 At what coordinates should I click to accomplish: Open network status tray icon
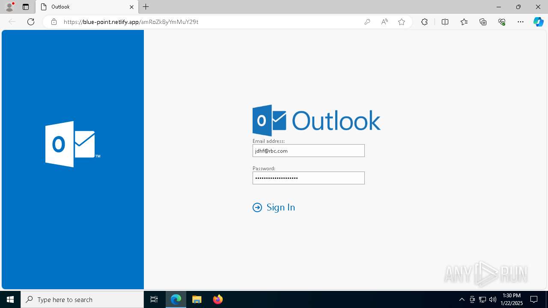(482, 299)
